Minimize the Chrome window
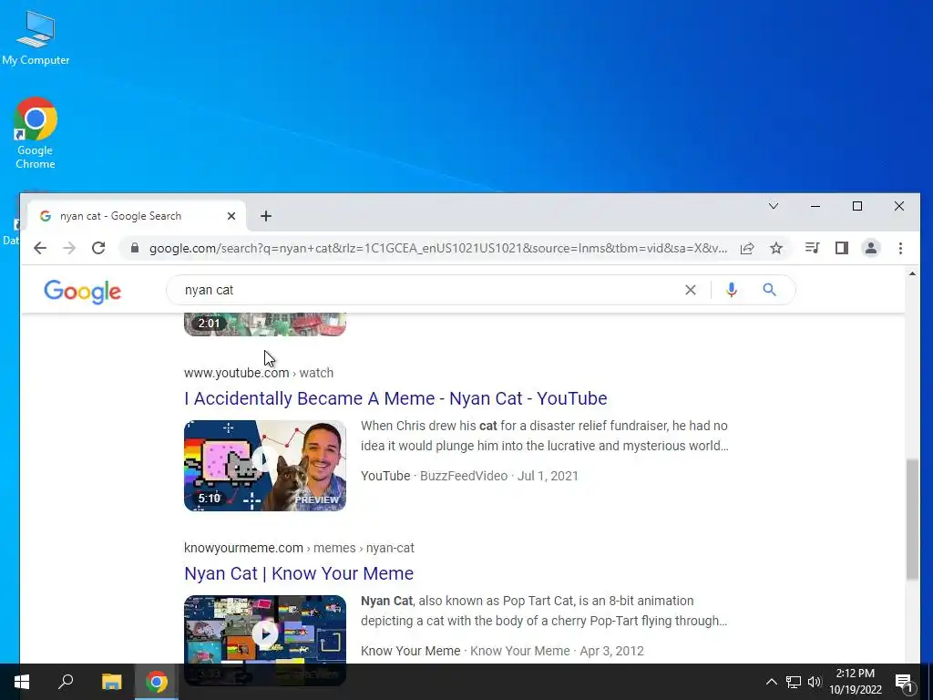The height and width of the screenshot is (700, 933). pyautogui.click(x=815, y=206)
